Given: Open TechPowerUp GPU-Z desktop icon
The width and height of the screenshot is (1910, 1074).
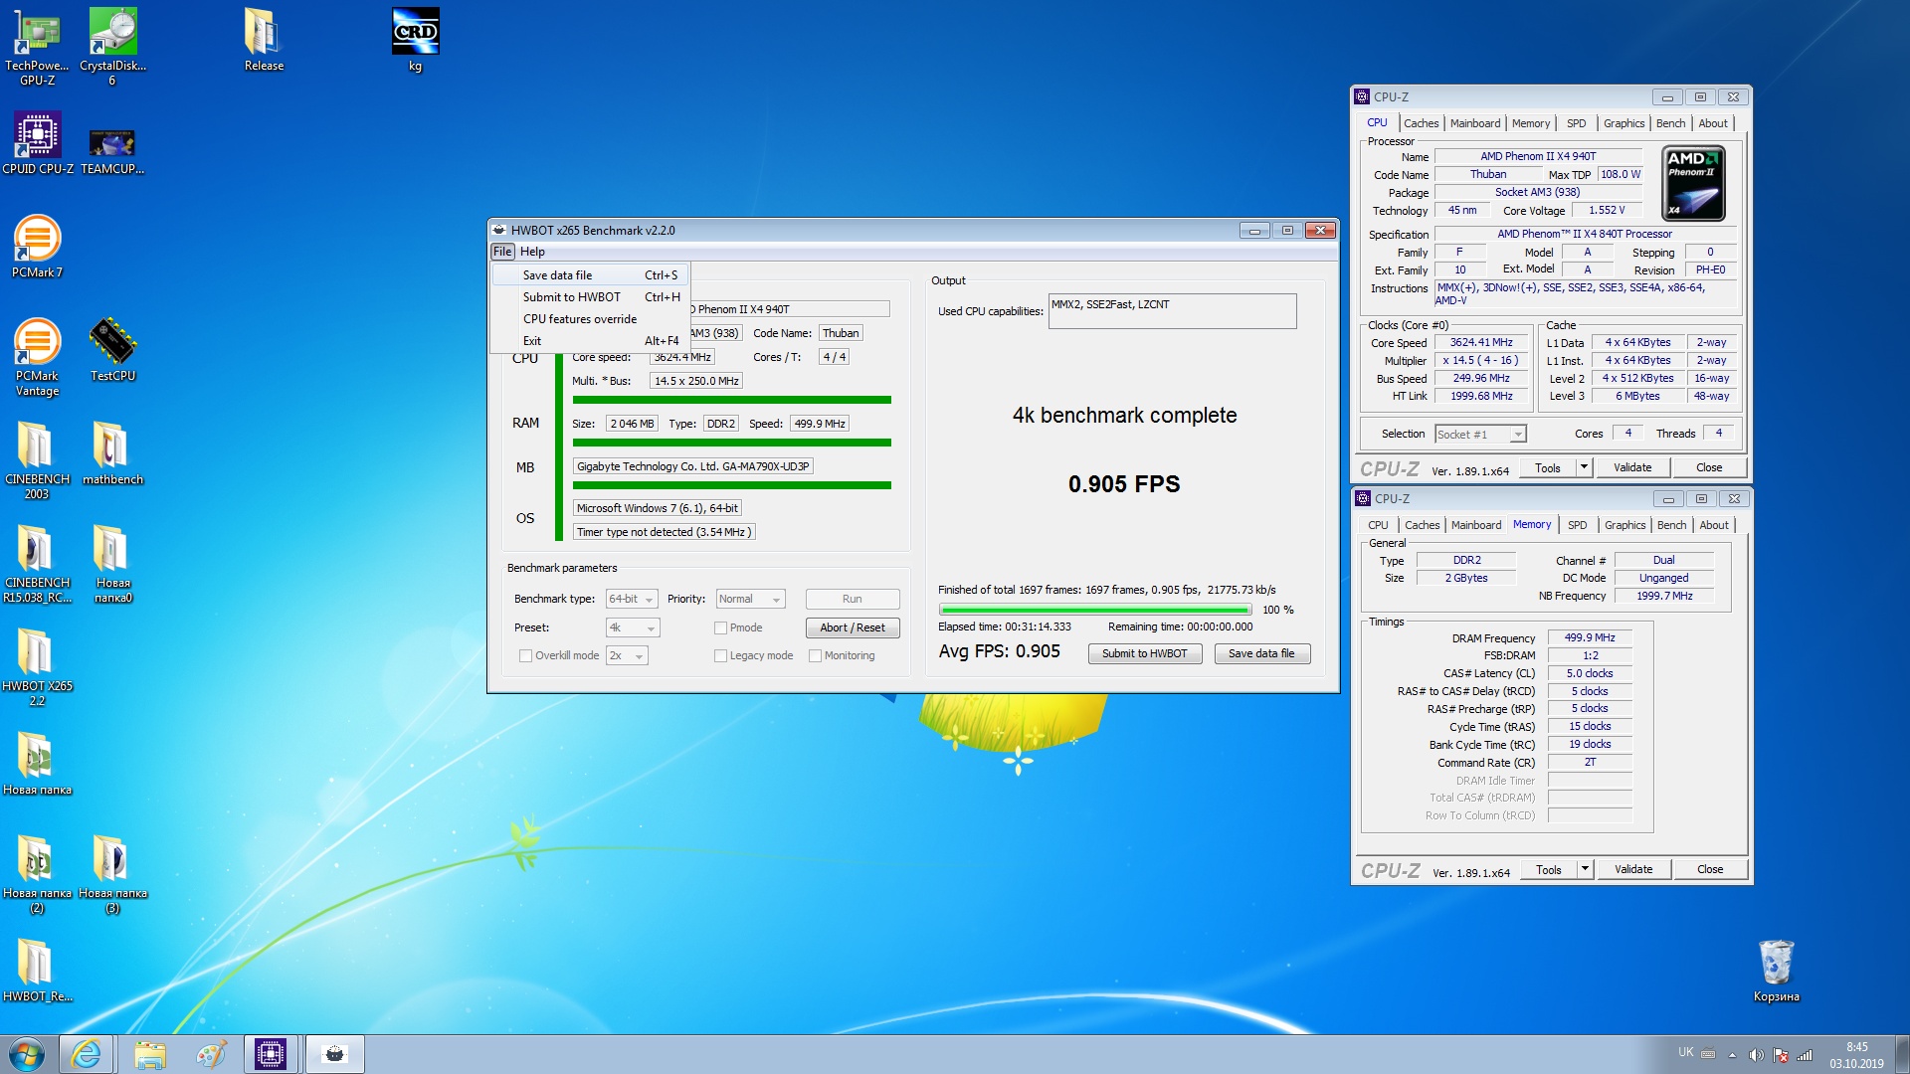Looking at the screenshot, I should (37, 47).
